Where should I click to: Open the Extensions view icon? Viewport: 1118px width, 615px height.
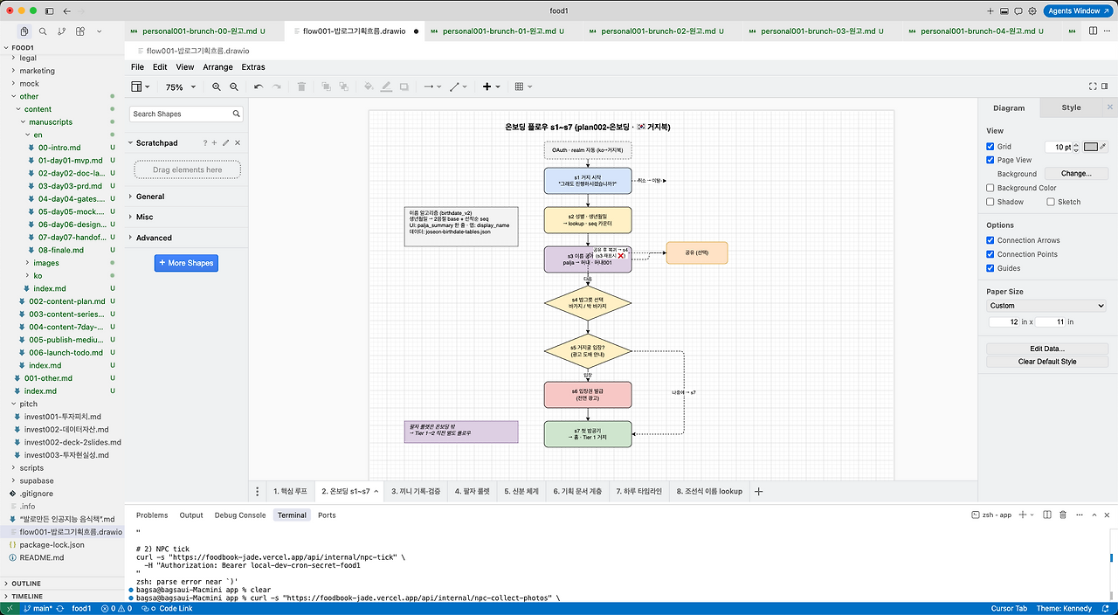click(x=79, y=31)
